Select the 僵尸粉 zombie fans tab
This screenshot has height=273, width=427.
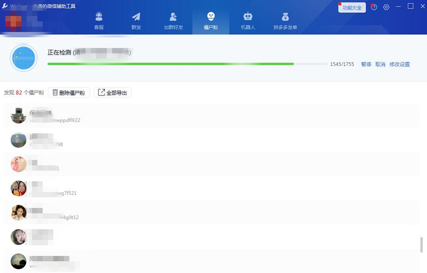pos(211,21)
